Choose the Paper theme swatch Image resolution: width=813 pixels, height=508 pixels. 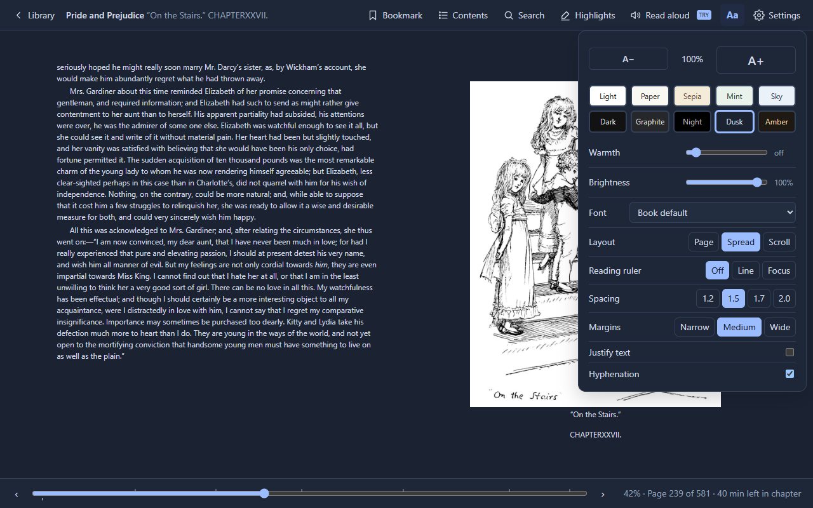pos(650,96)
